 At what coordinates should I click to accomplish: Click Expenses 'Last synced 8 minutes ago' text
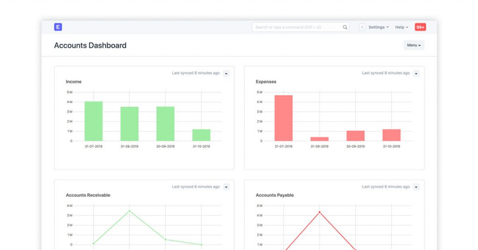click(x=386, y=73)
